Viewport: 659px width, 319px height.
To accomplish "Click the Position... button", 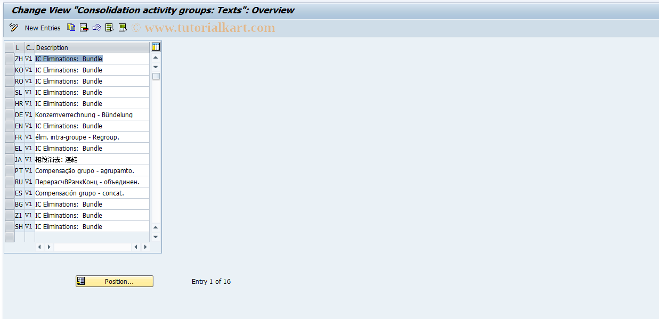I will (115, 281).
